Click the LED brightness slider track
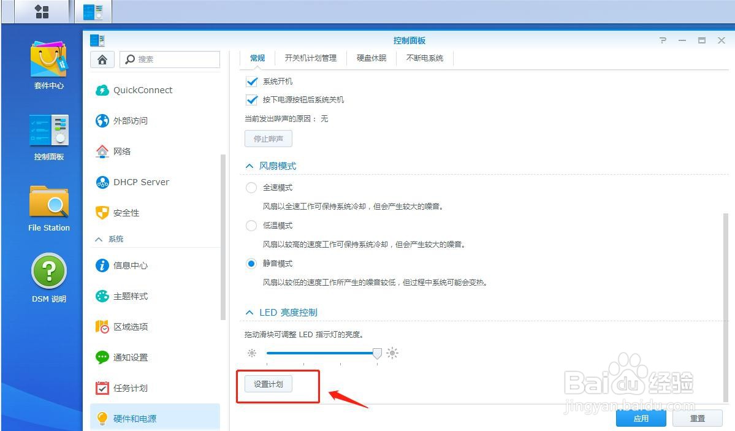 (322, 353)
